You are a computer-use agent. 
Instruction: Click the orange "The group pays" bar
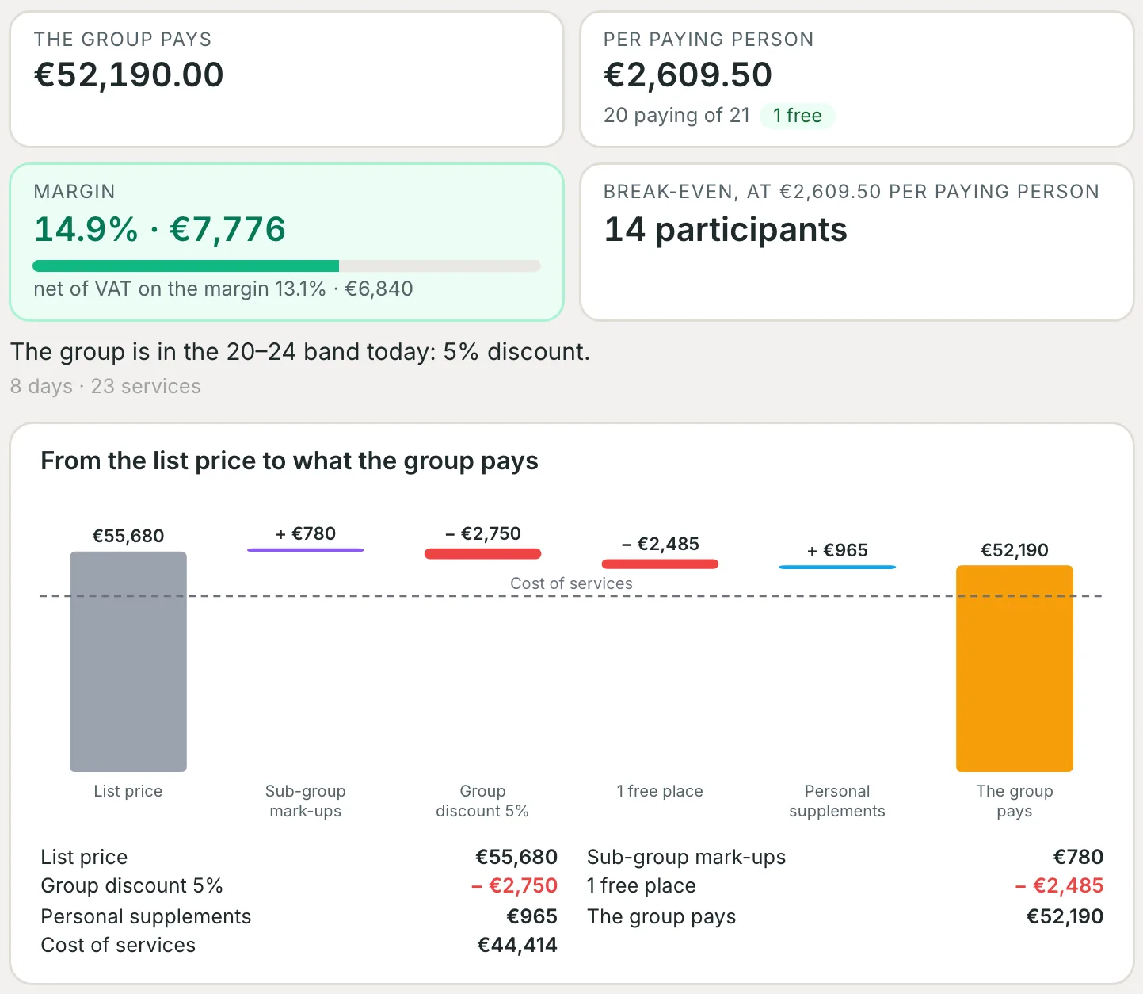[1015, 668]
